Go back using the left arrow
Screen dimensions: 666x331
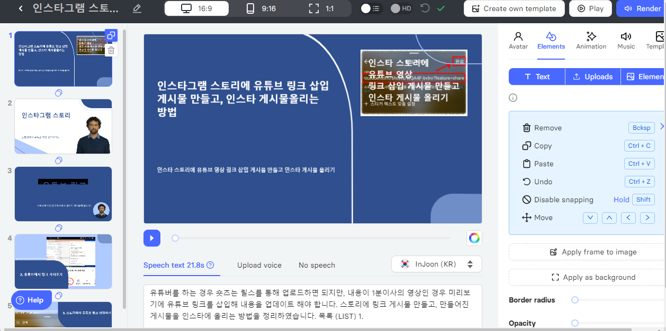[x=21, y=8]
